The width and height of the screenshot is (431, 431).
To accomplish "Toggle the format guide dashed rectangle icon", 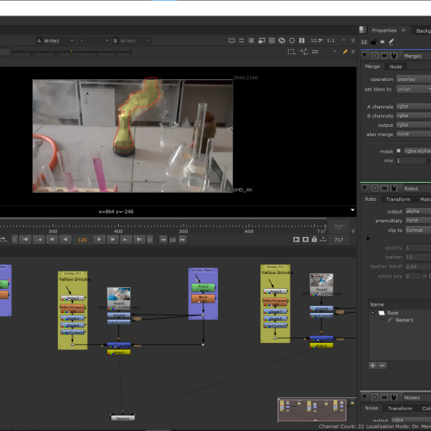I will click(x=291, y=52).
